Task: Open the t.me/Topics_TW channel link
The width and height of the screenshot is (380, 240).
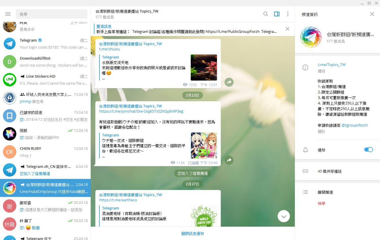Action: click(332, 65)
